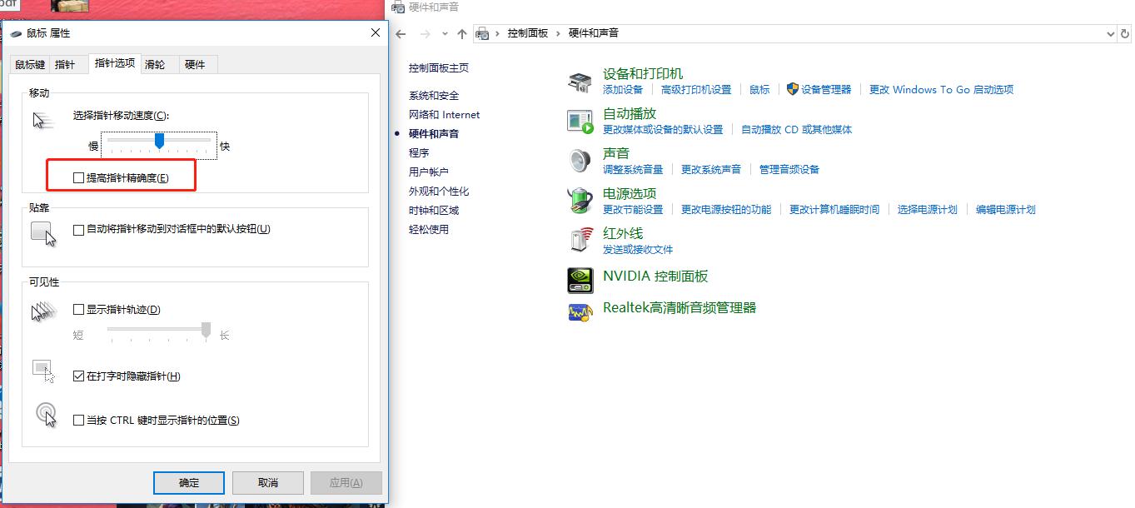1135x508 pixels.
Task: Open 设备和打印机 via its printer icon
Action: (x=580, y=80)
